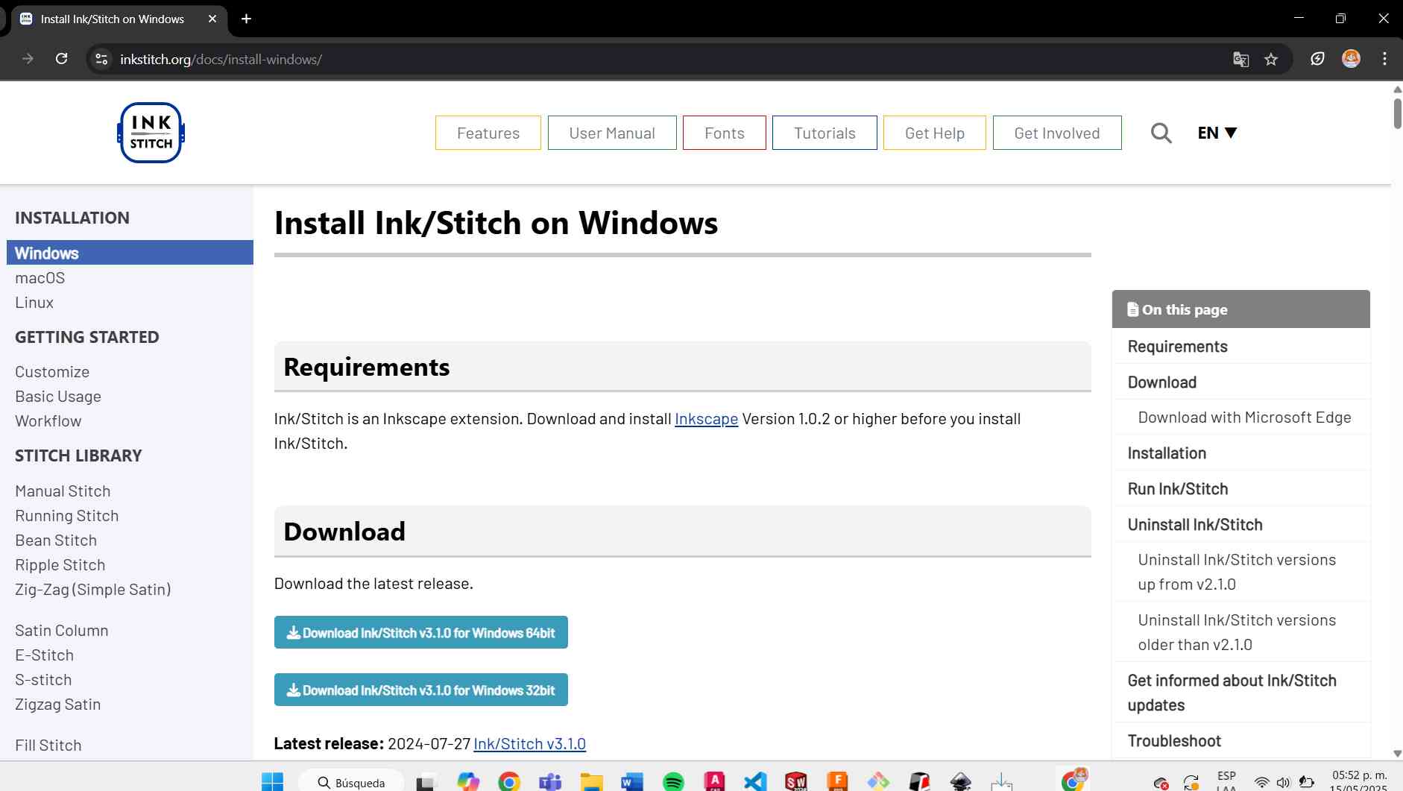Open Manual Stitch in the sidebar
Screen dimensions: 1403x791
tap(63, 491)
